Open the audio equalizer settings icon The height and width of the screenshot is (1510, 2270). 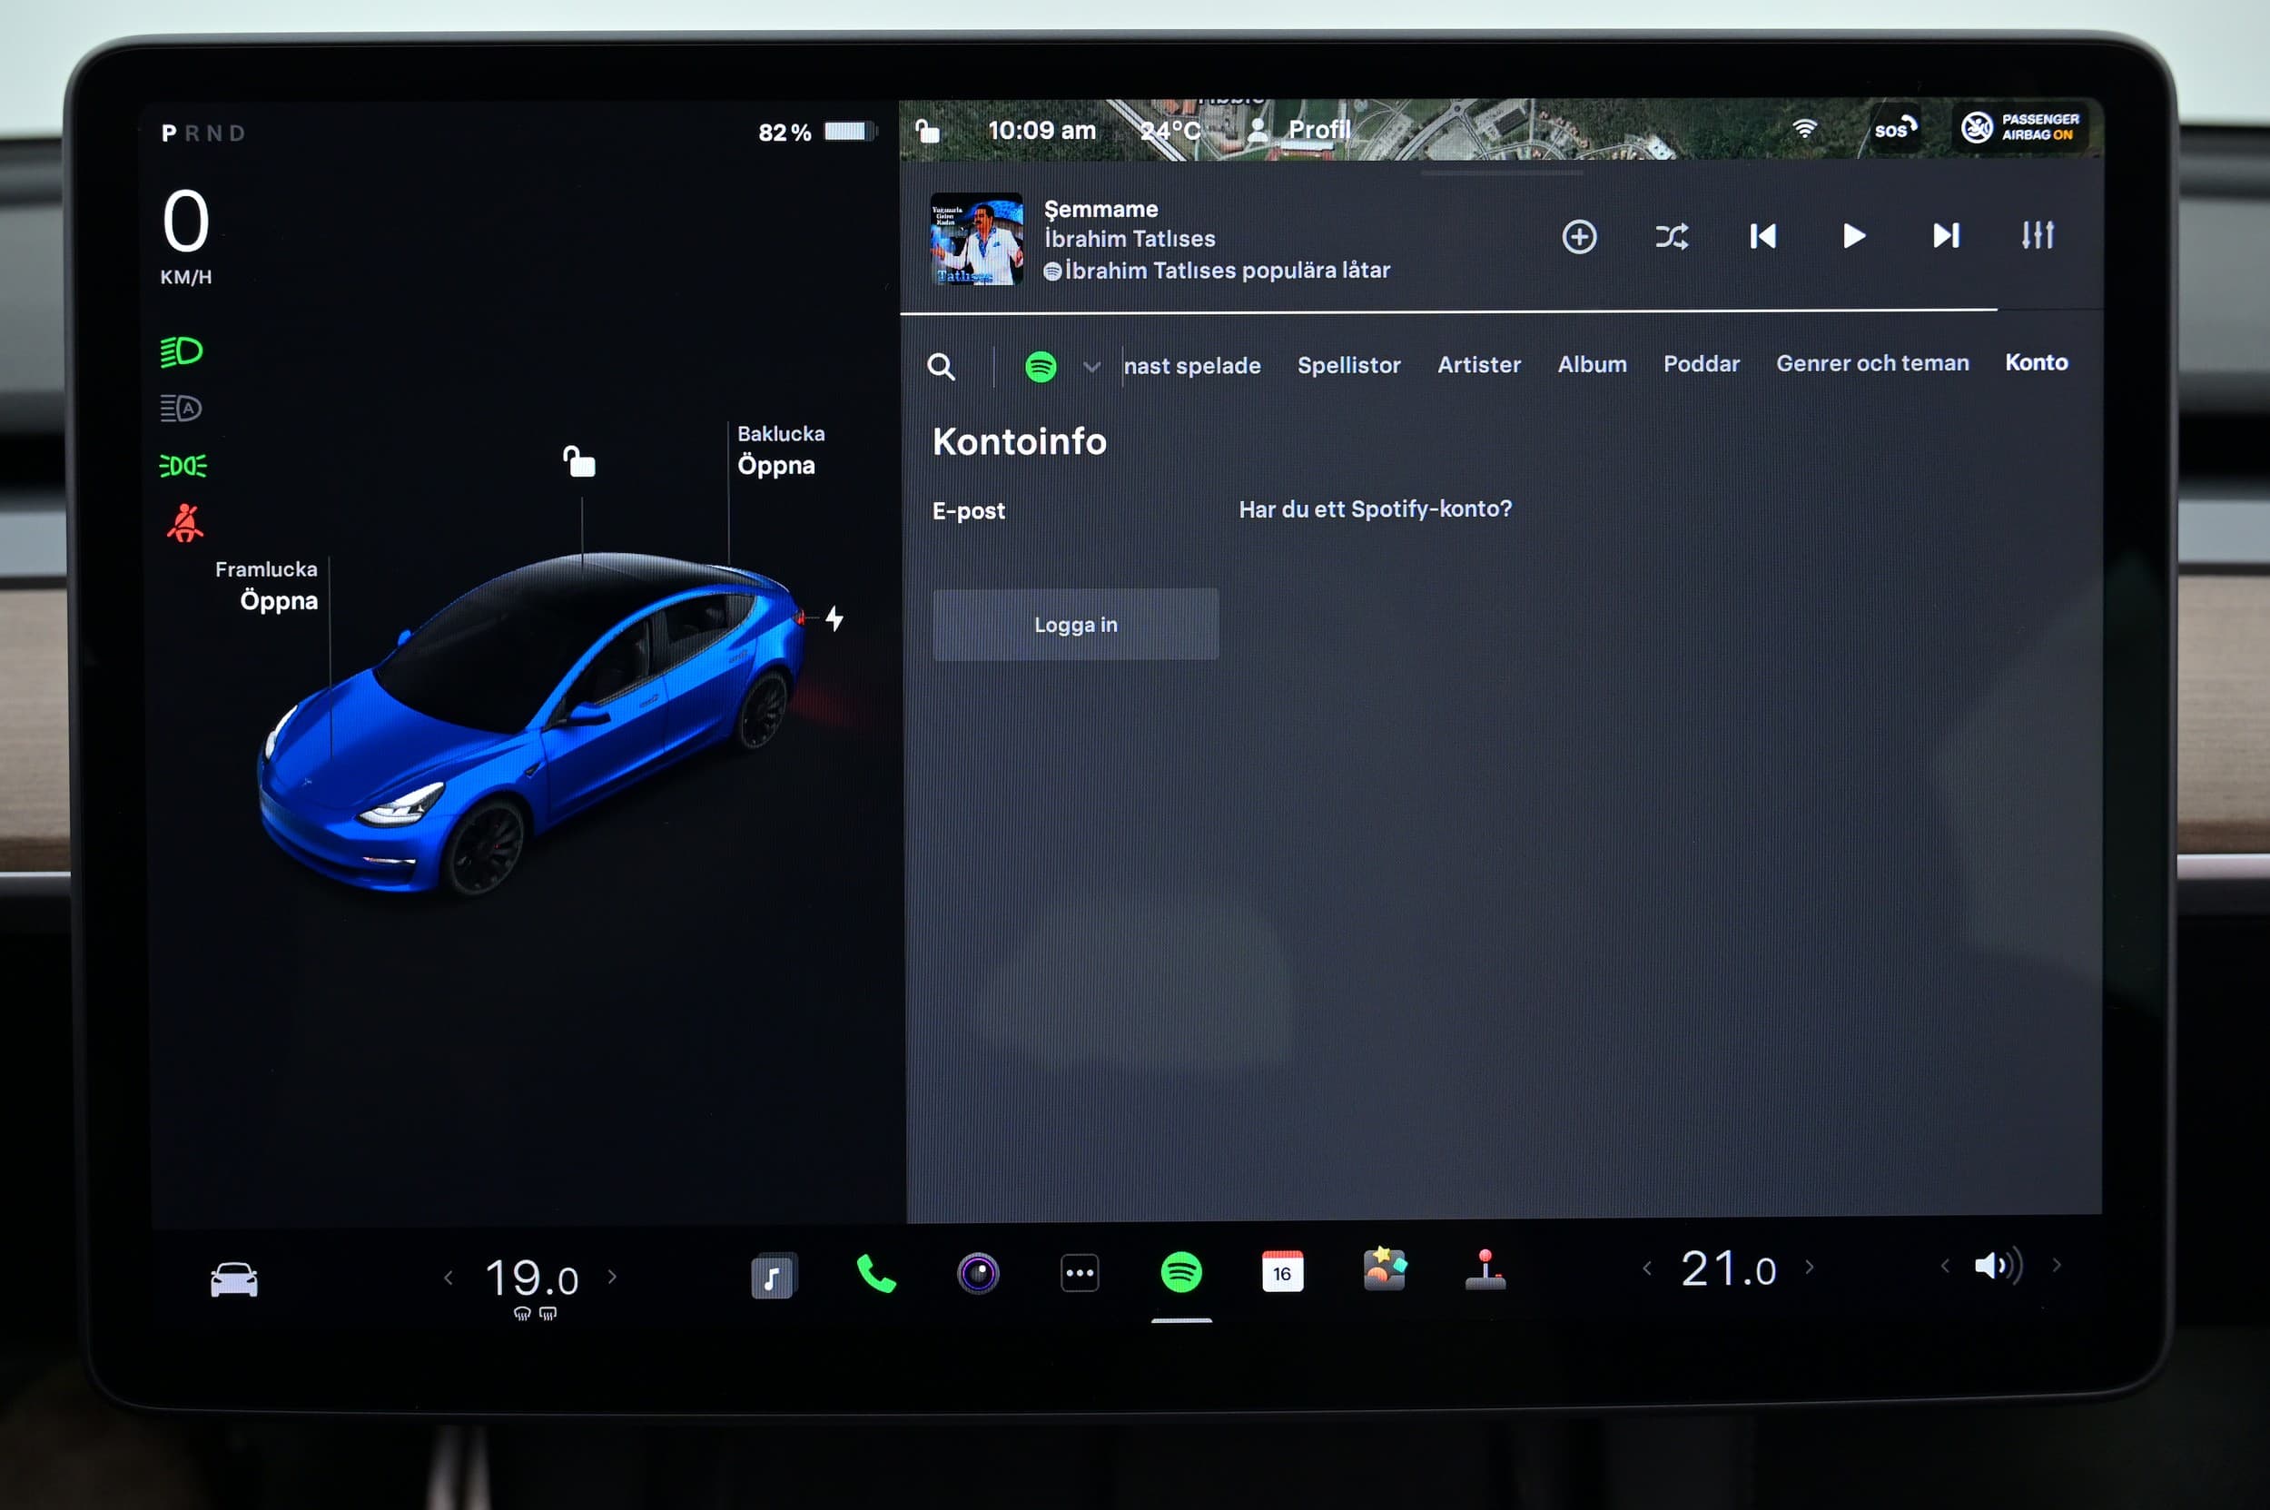[2037, 235]
